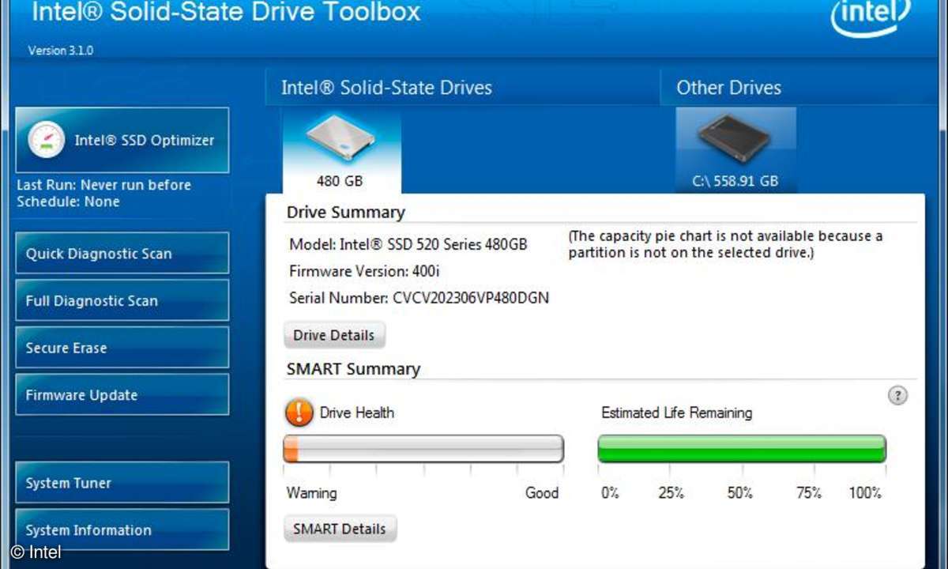Click the Good label under Drive Health
This screenshot has height=569, width=948.
tap(542, 493)
